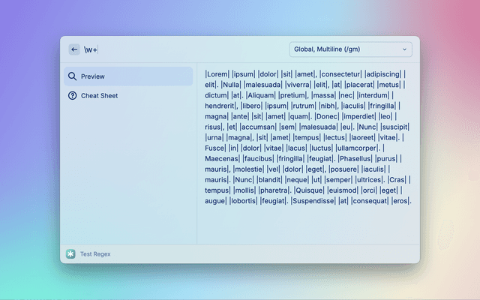
Task: Click the Test Regex label in footer
Action: (x=95, y=254)
